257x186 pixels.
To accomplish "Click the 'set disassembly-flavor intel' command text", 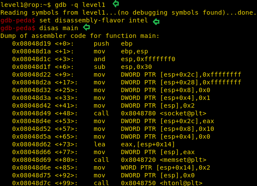I will click(94, 20).
